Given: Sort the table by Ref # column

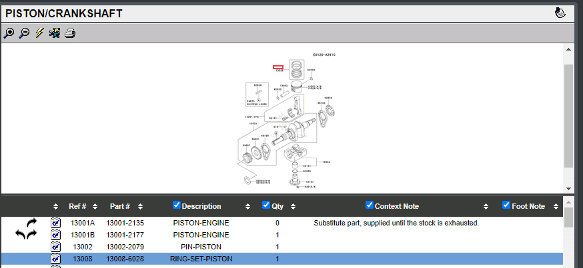Looking at the screenshot, I should tap(95, 206).
